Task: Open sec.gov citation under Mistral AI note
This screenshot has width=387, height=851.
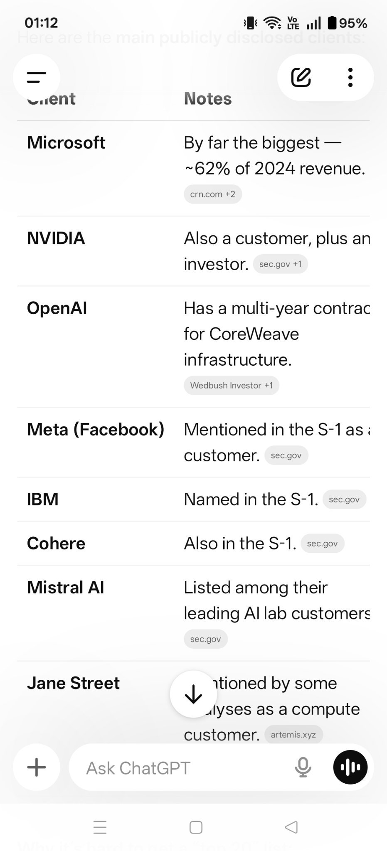Action: [206, 639]
